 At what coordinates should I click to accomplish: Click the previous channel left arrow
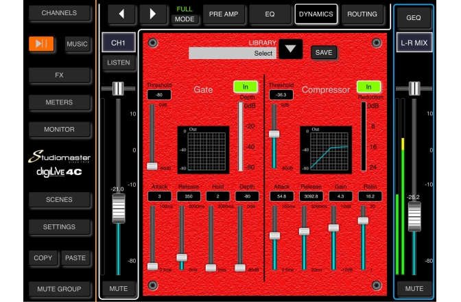click(121, 14)
